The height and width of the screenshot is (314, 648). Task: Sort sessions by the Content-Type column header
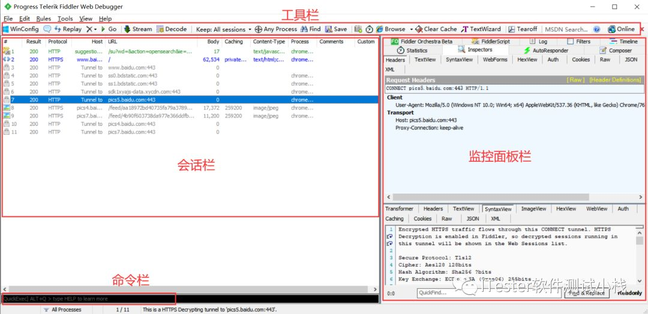(x=269, y=42)
